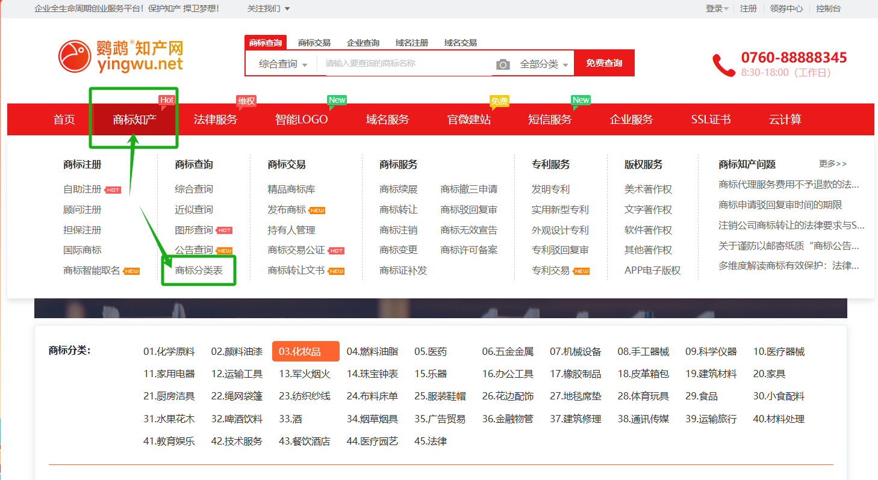Click the 维权 badge above 法律服务

click(246, 101)
